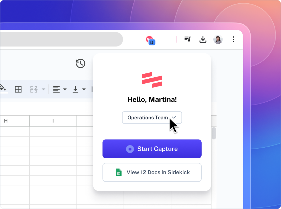Click View 12 Docs in Sidekick
The width and height of the screenshot is (281, 209).
coord(152,172)
